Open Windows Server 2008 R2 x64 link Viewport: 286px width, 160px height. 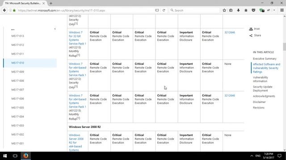pyautogui.click(x=76, y=143)
